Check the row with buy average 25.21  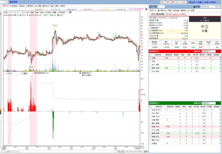[150, 68]
